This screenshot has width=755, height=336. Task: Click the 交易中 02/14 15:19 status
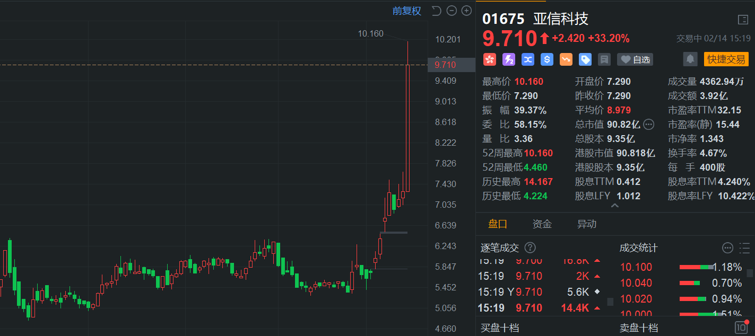[x=713, y=38]
